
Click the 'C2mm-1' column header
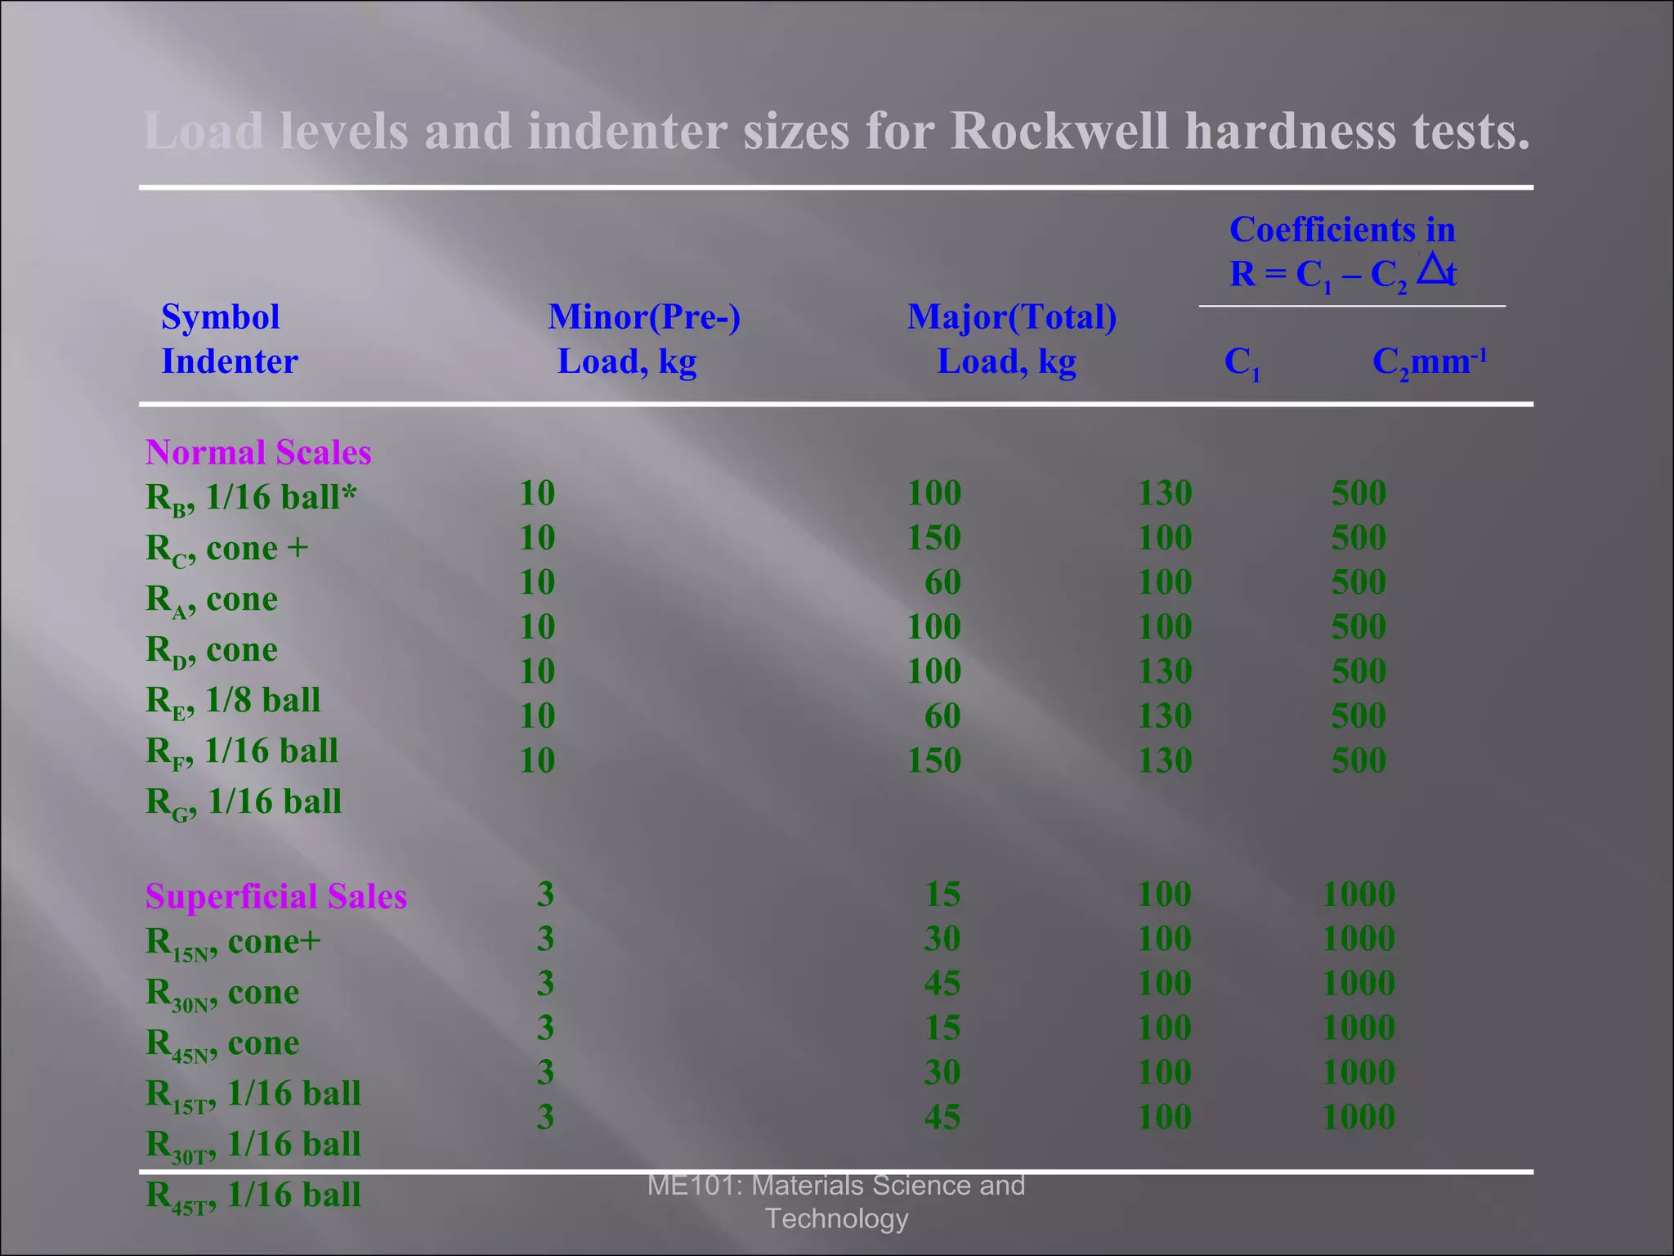click(1429, 362)
